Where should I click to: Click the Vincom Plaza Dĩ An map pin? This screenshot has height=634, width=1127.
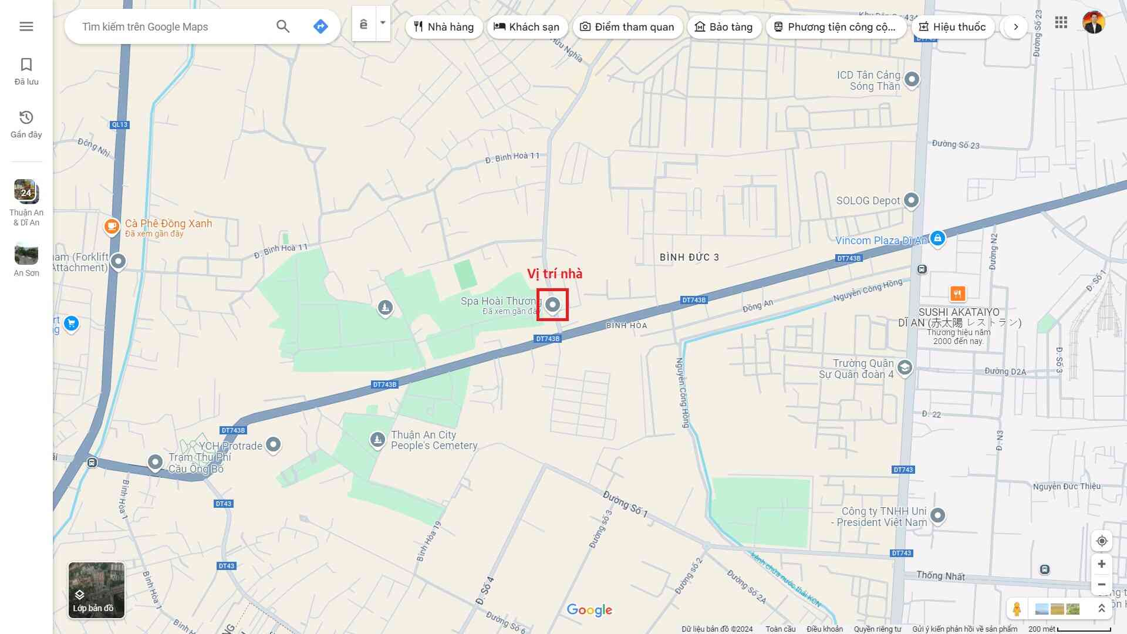tap(937, 238)
